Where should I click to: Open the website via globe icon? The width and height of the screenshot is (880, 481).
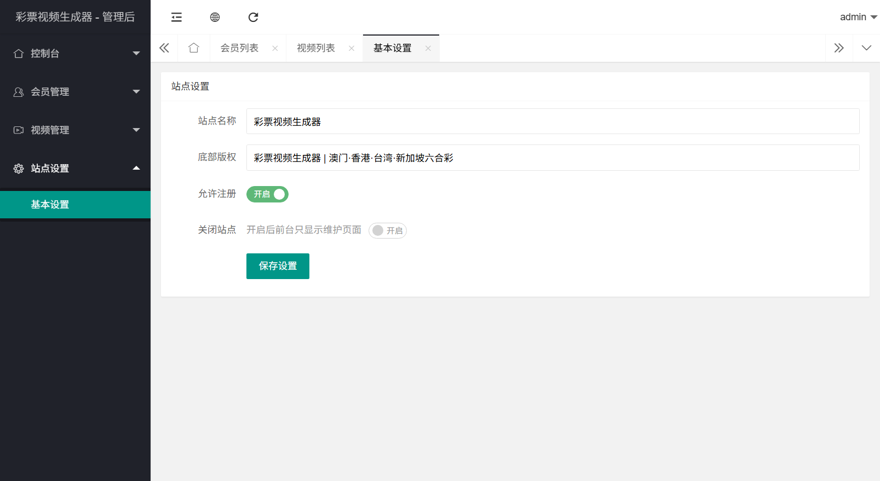tap(215, 18)
